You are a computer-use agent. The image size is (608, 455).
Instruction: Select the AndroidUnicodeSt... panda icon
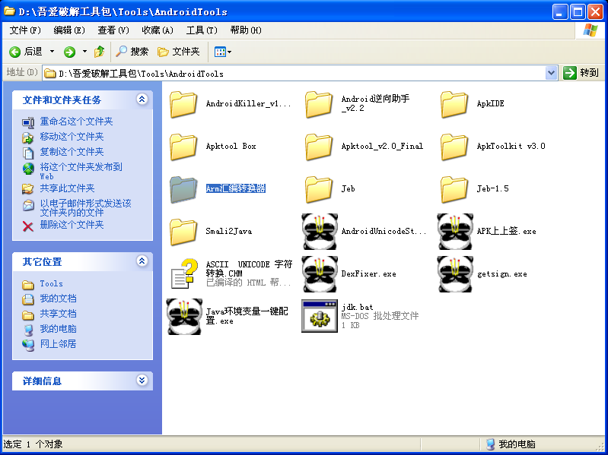(320, 232)
